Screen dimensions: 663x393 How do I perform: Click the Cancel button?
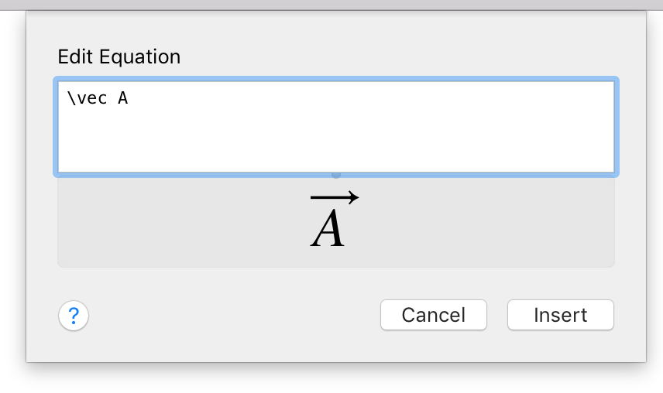[433, 316]
